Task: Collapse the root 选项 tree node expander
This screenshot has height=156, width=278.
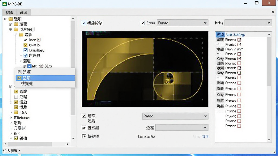Action: point(5,19)
